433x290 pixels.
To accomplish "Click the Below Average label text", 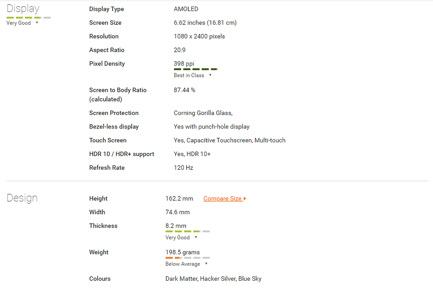I will [x=183, y=264].
